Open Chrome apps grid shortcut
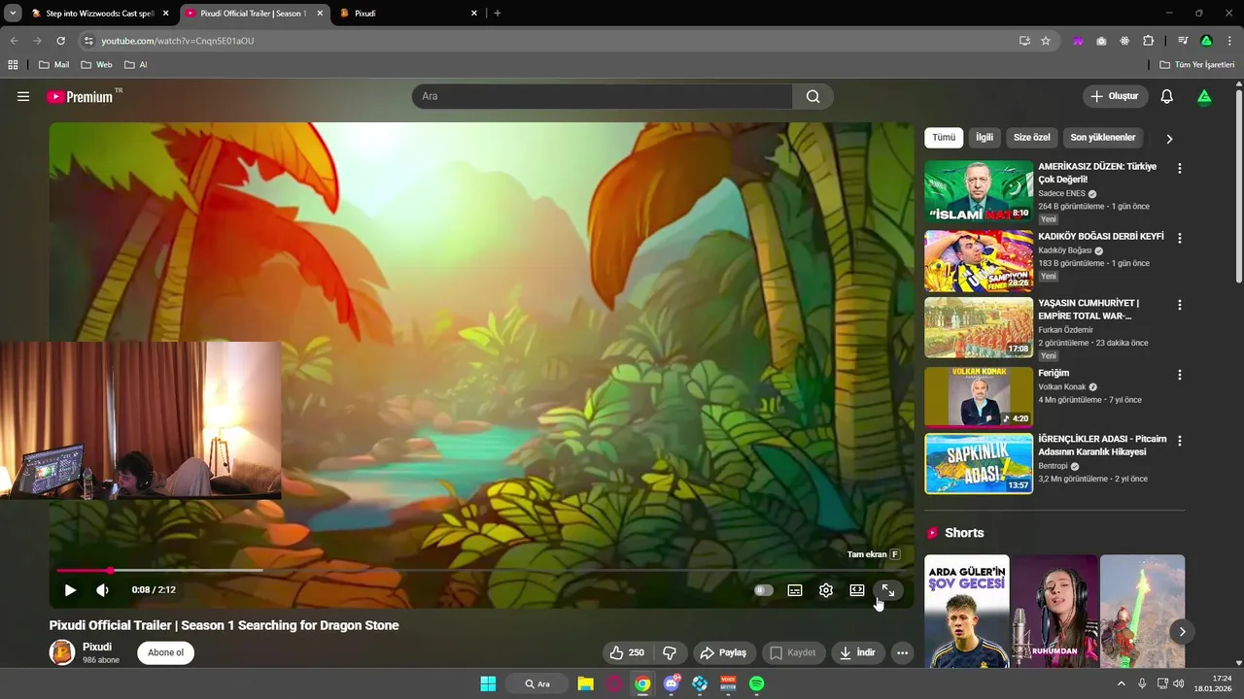 pos(13,65)
